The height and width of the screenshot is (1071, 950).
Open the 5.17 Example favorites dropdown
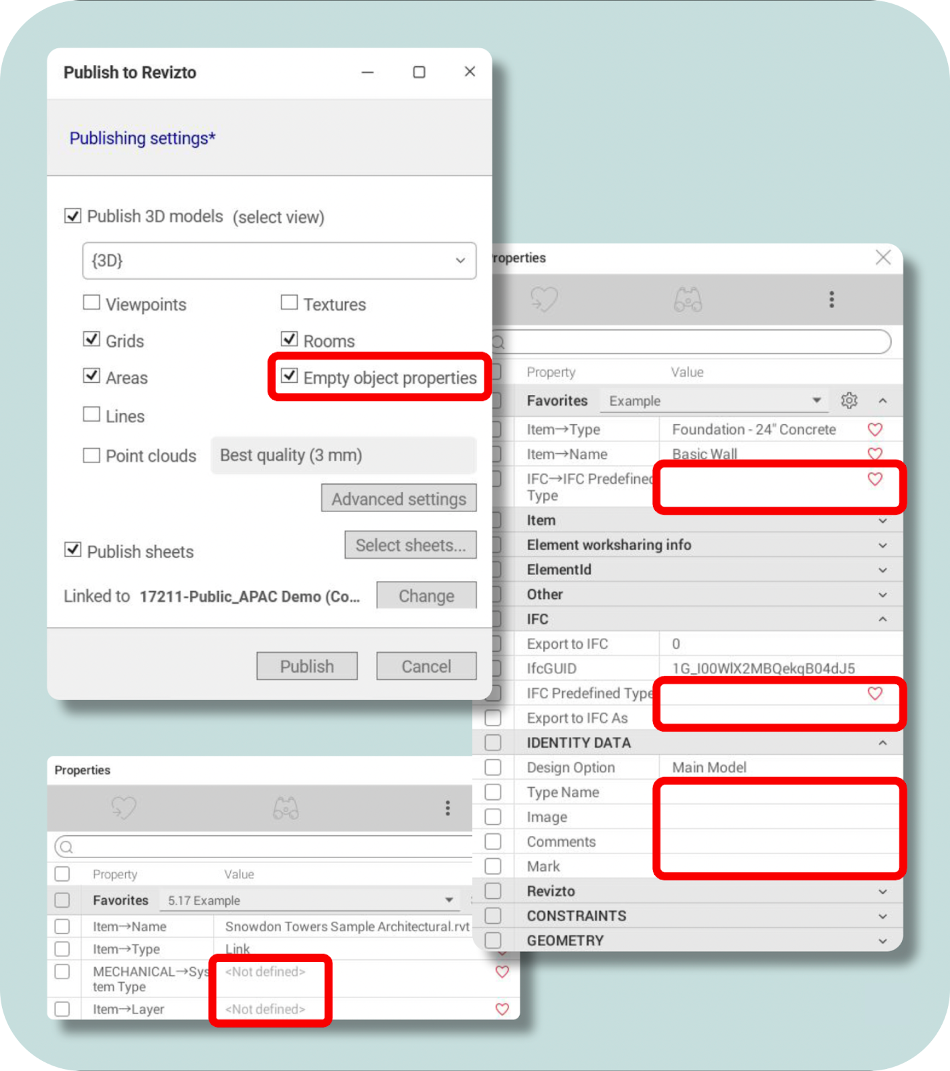(x=310, y=900)
